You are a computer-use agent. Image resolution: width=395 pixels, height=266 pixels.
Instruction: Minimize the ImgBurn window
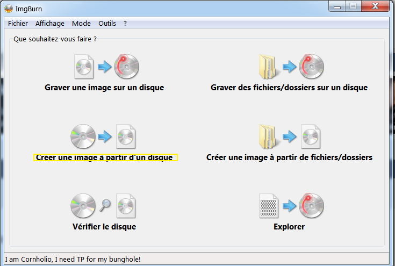337,6
